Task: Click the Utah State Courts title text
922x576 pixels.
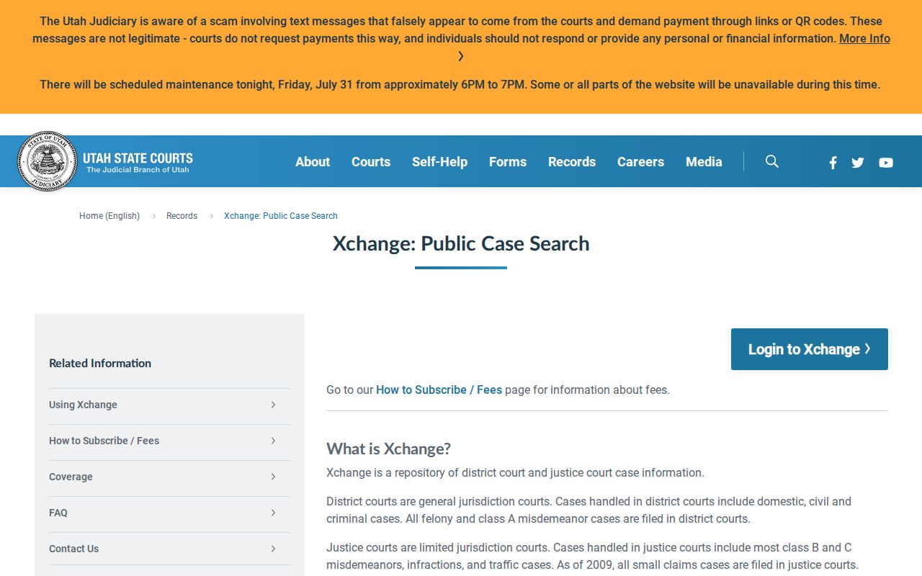Action: point(138,158)
